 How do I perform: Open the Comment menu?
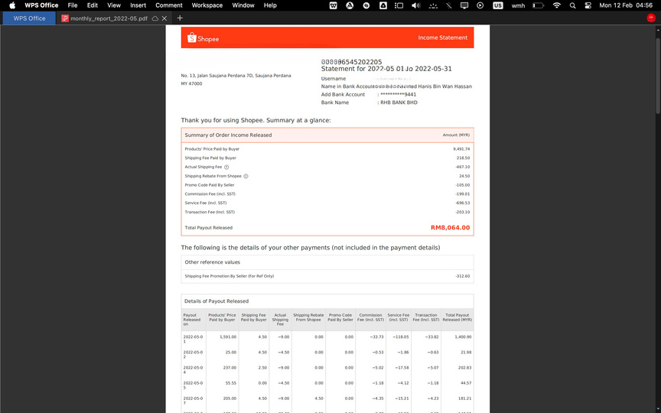point(169,5)
